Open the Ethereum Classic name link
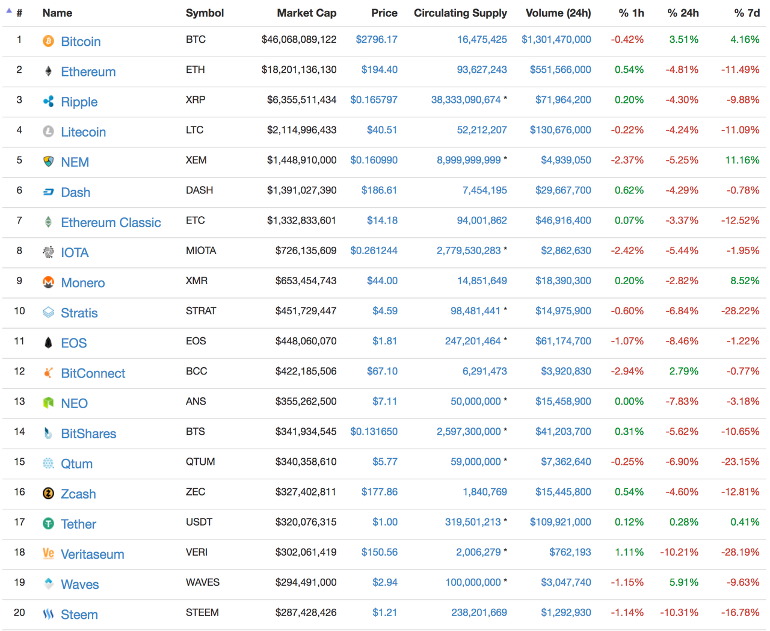 pyautogui.click(x=111, y=222)
